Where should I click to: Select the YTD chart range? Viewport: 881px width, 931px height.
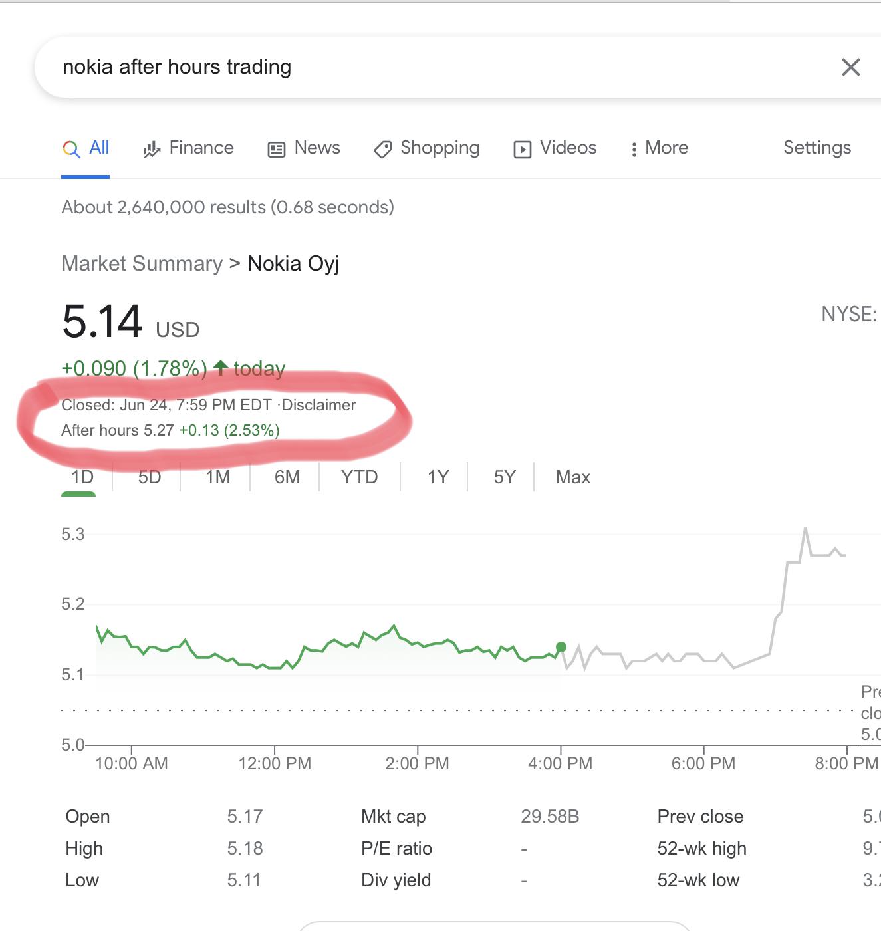358,477
